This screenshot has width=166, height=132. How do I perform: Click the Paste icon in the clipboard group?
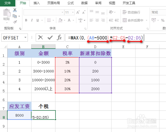coord(7,13)
